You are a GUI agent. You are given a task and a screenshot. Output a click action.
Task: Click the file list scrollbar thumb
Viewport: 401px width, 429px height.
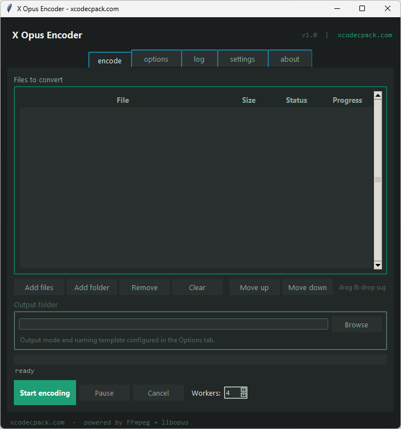coord(378,180)
